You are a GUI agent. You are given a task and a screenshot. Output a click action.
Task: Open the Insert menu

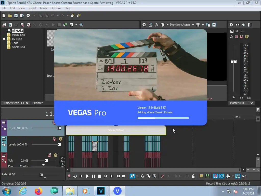coord(32,8)
